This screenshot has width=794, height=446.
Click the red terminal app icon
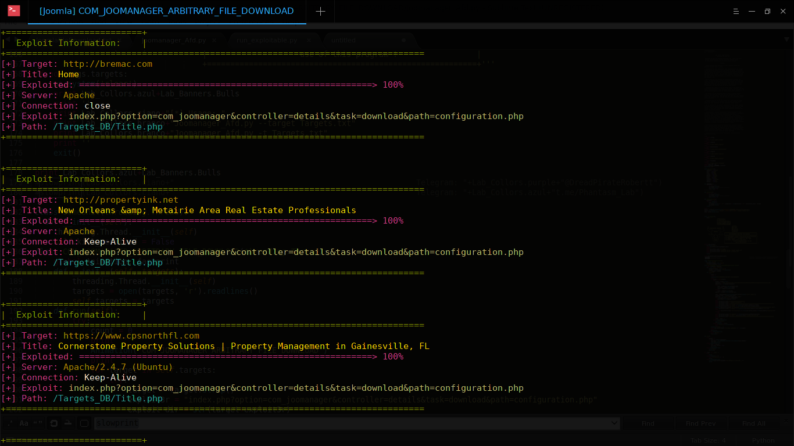pos(14,10)
